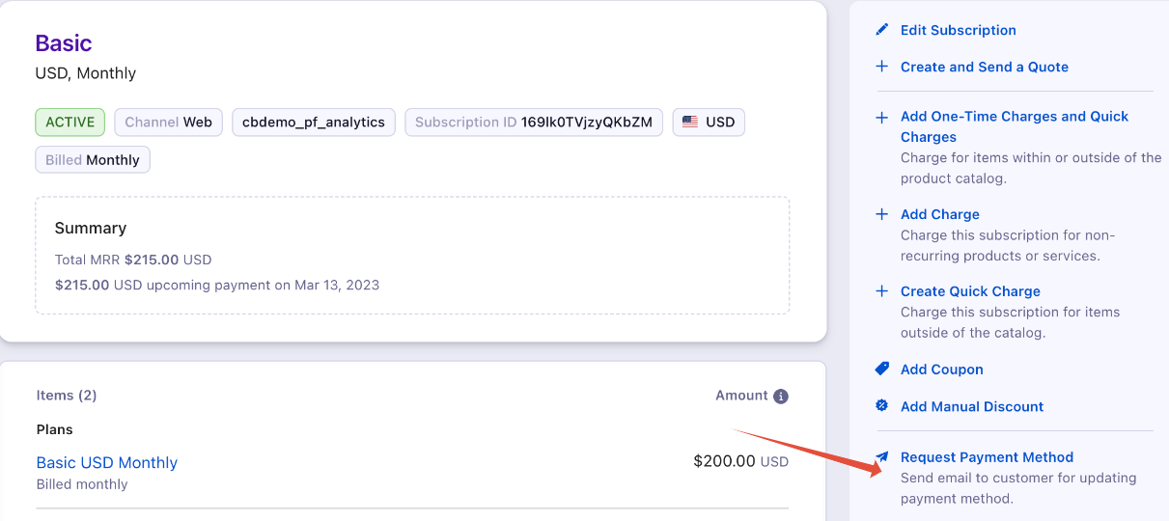Click the info icon next to Amount

(781, 397)
